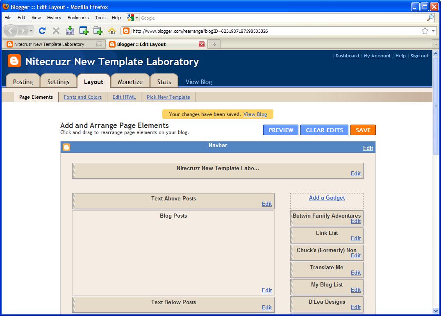Screen dimensions: 441x316
Task: Edit the Link List gadget
Action: pos(355,239)
